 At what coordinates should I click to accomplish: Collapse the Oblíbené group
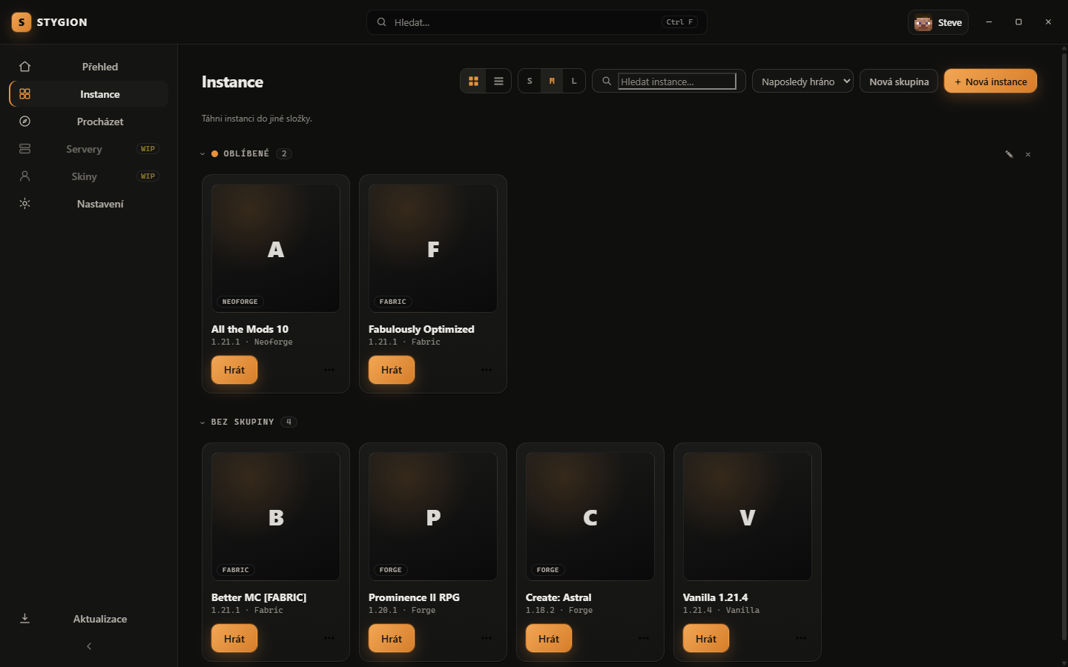202,154
